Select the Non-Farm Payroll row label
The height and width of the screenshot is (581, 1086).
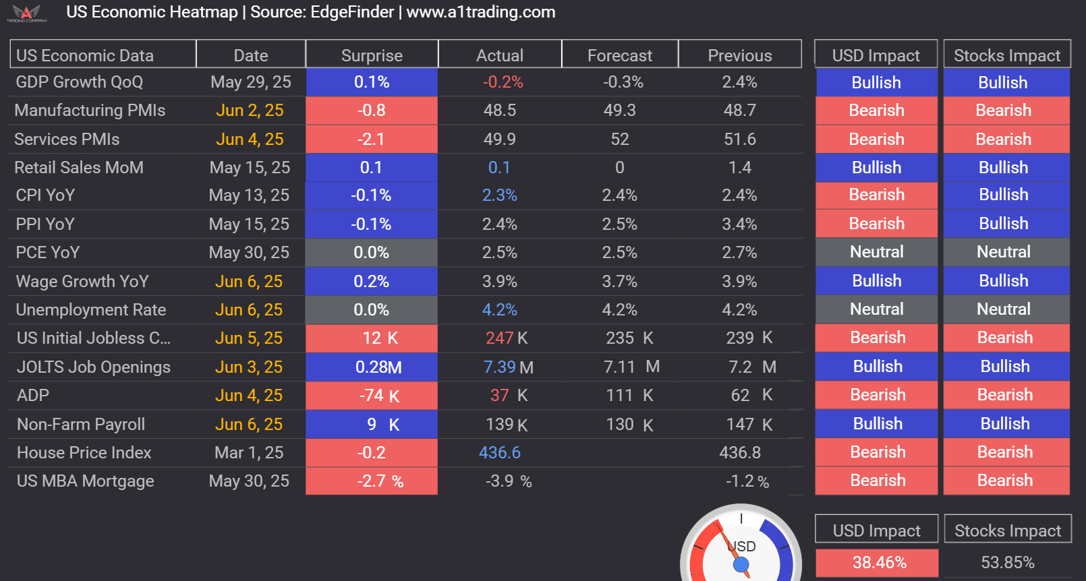click(x=81, y=425)
